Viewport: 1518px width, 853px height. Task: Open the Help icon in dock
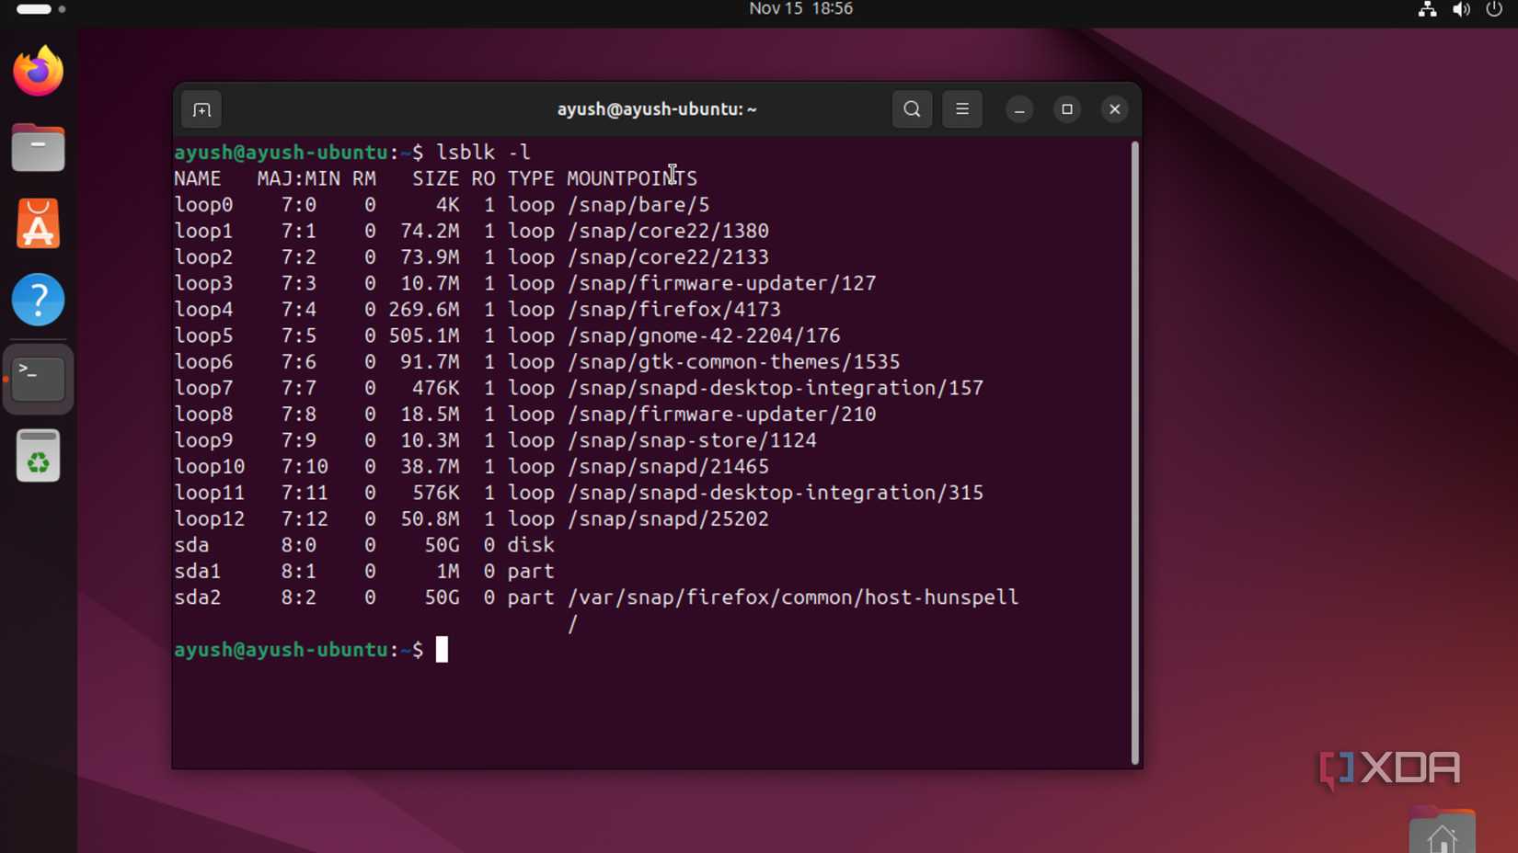(39, 300)
